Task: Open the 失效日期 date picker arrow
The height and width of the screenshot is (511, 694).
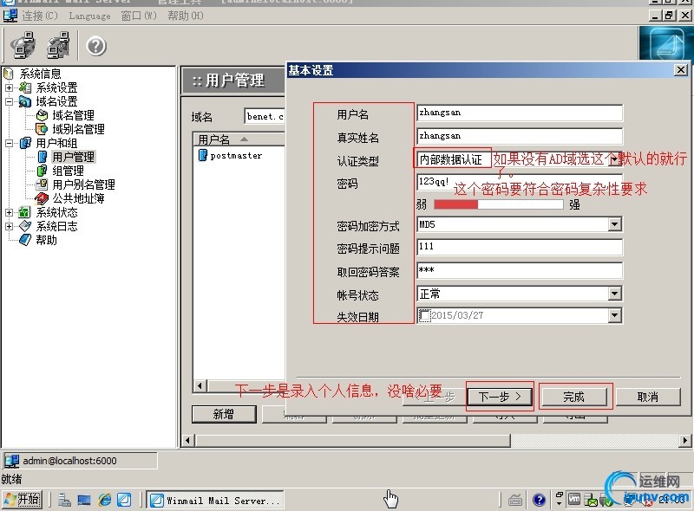Action: pyautogui.click(x=614, y=315)
